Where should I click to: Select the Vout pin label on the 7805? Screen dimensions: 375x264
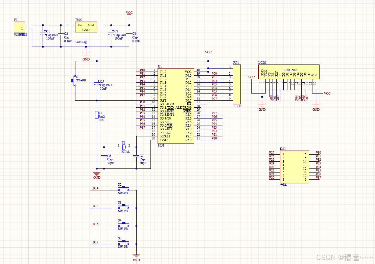click(x=91, y=25)
